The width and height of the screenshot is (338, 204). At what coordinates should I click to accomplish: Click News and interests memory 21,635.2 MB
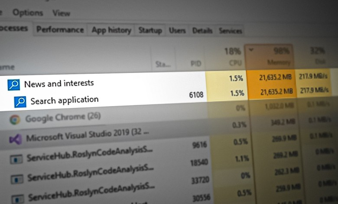275,77
